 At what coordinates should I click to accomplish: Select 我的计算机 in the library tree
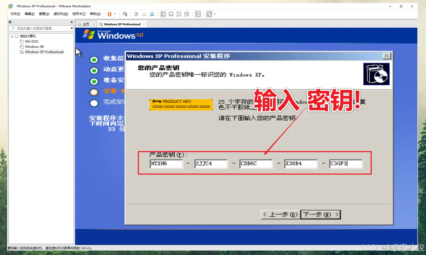coord(28,36)
